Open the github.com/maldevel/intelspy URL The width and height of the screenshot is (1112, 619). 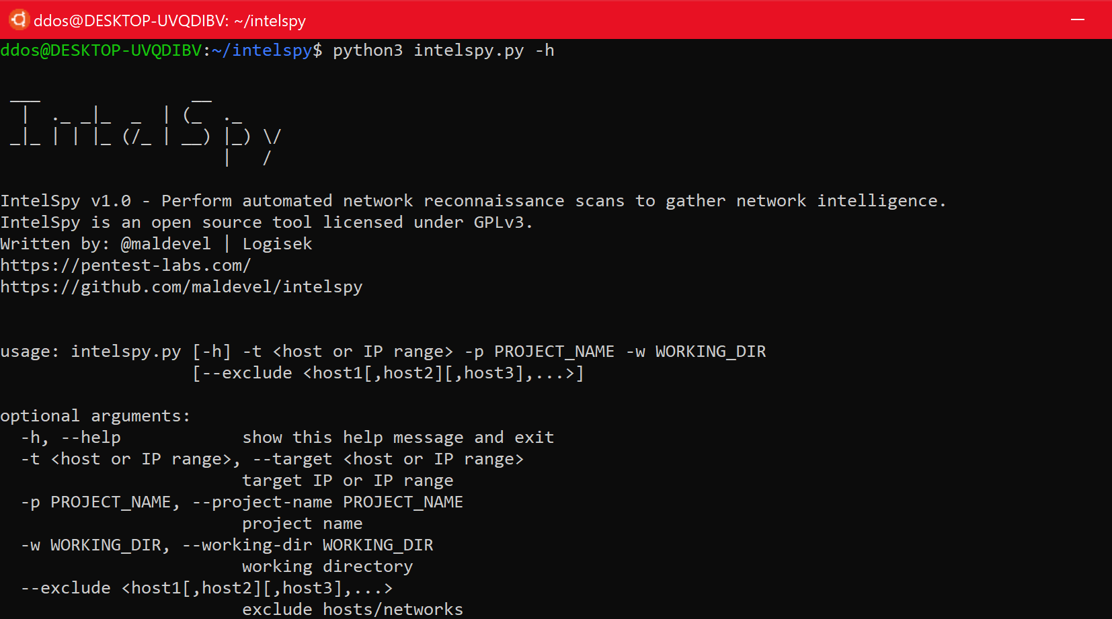[x=182, y=287]
